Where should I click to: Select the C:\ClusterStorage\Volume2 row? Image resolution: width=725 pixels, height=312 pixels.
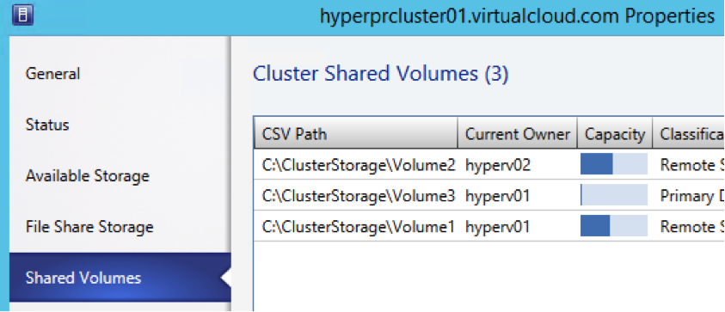click(489, 164)
